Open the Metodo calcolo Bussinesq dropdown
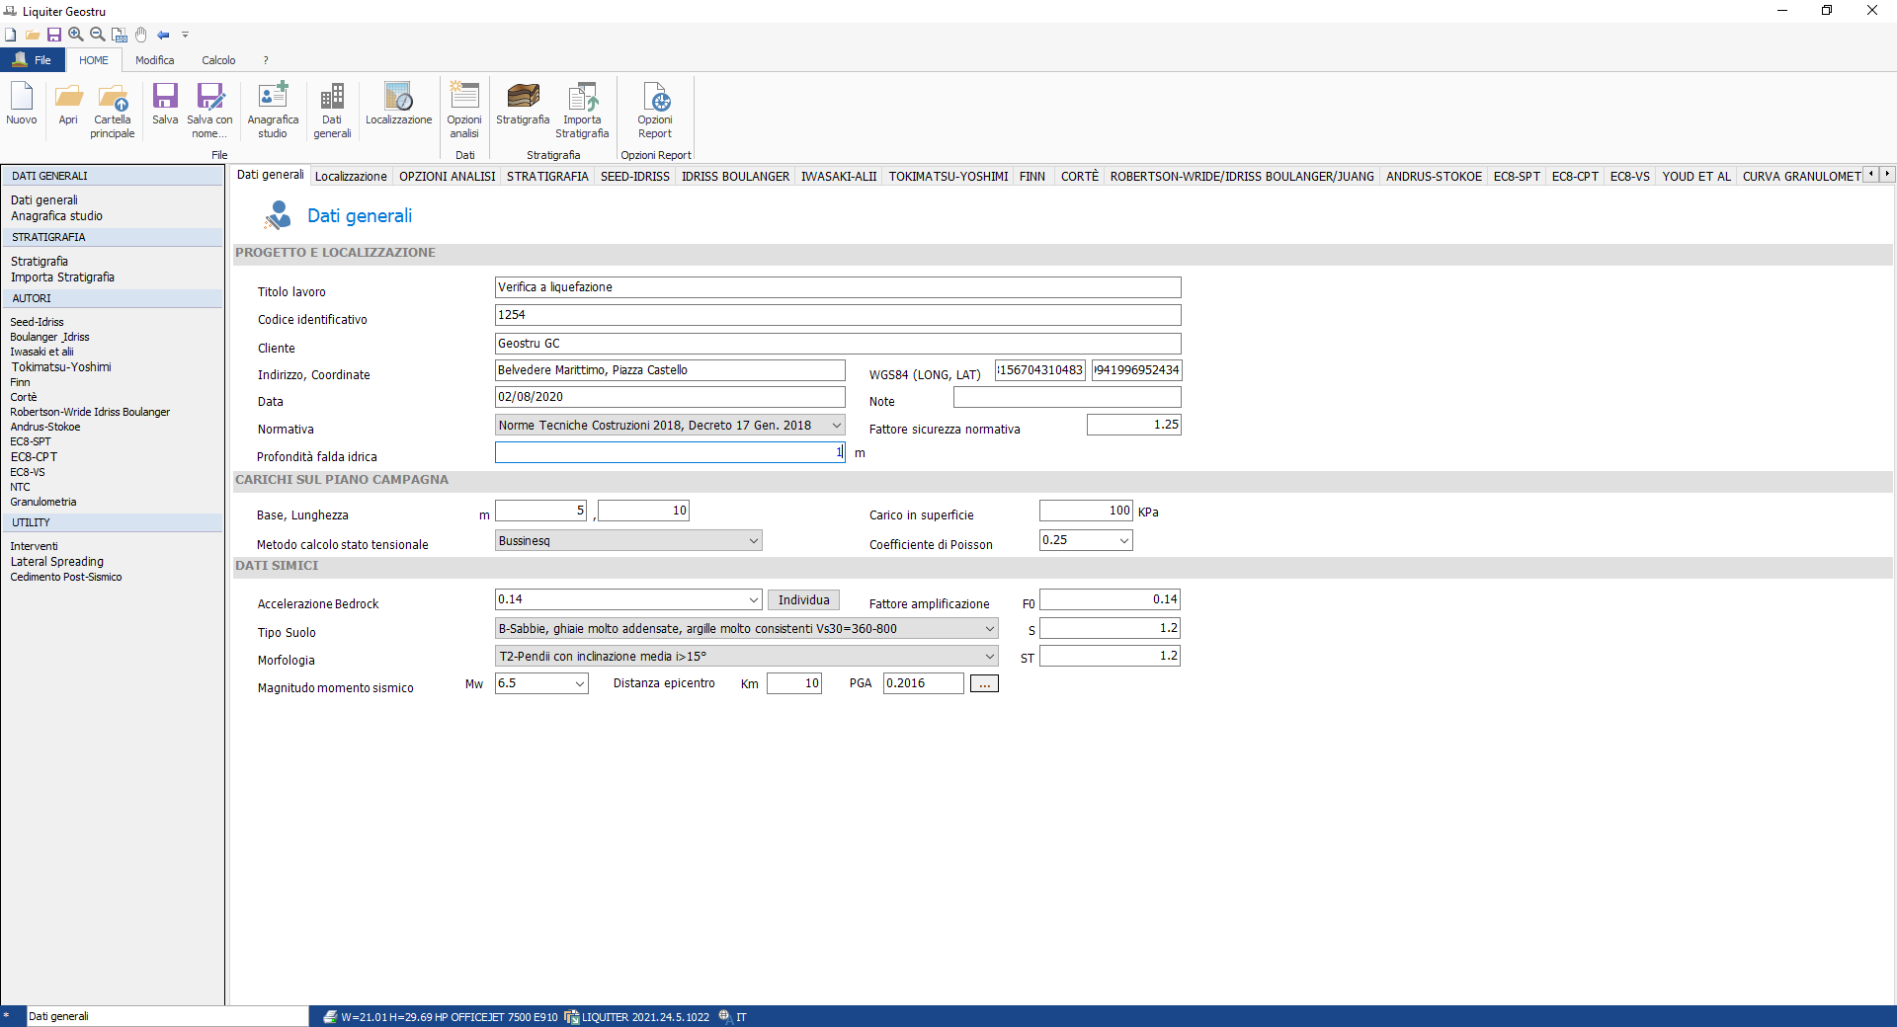This screenshot has height=1027, width=1897. pyautogui.click(x=753, y=541)
